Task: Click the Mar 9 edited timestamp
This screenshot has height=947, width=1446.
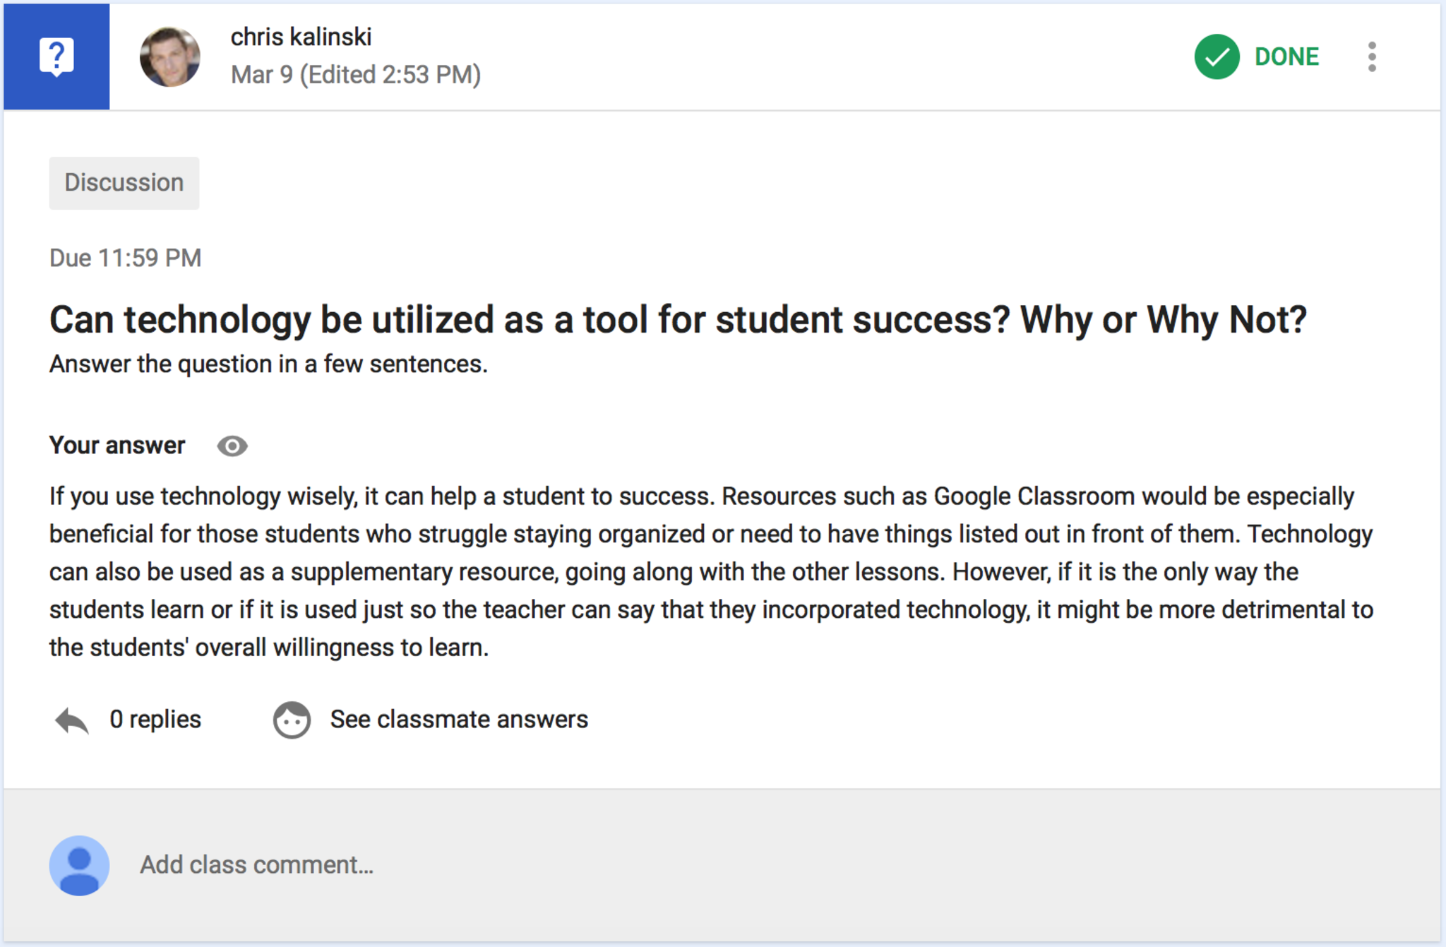Action: coord(356,75)
